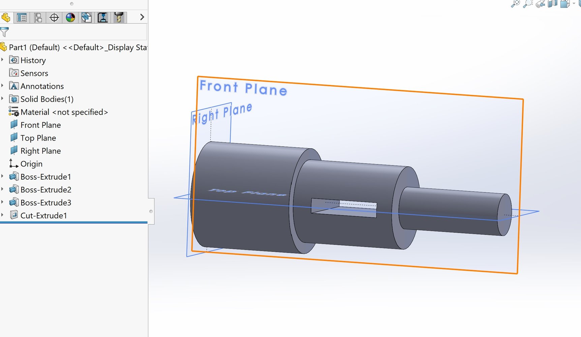The width and height of the screenshot is (581, 337).
Task: Toggle the Section View tool
Action: coord(553,4)
